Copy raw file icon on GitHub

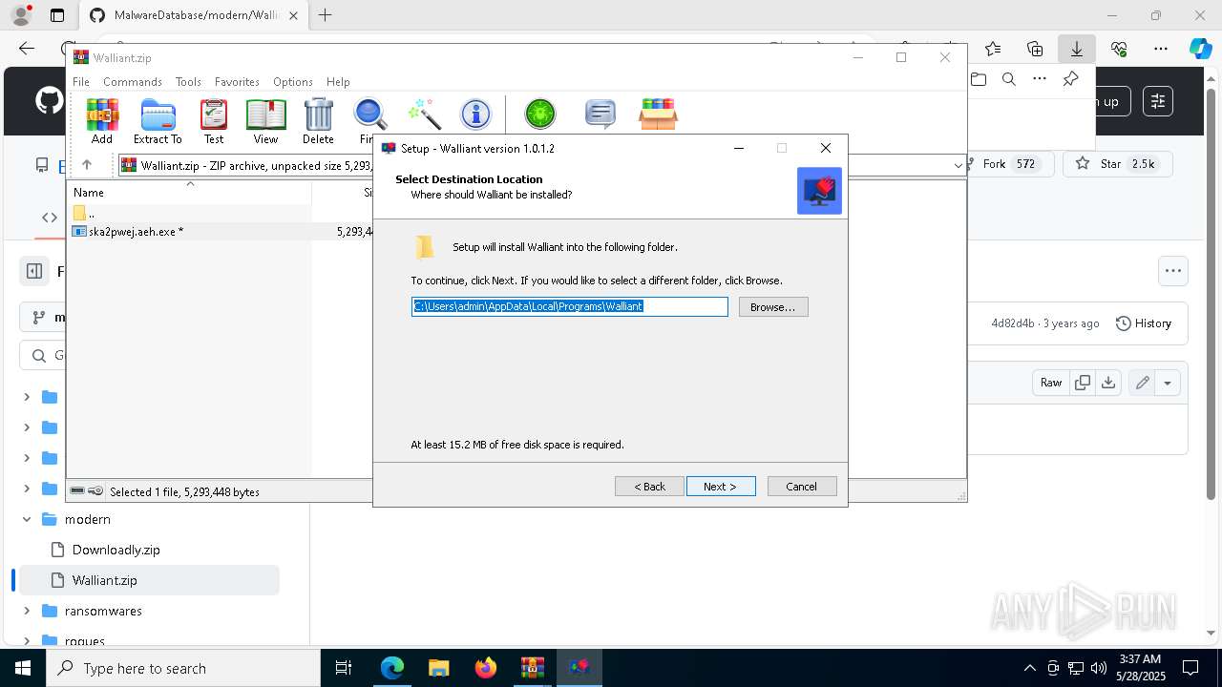1083,383
